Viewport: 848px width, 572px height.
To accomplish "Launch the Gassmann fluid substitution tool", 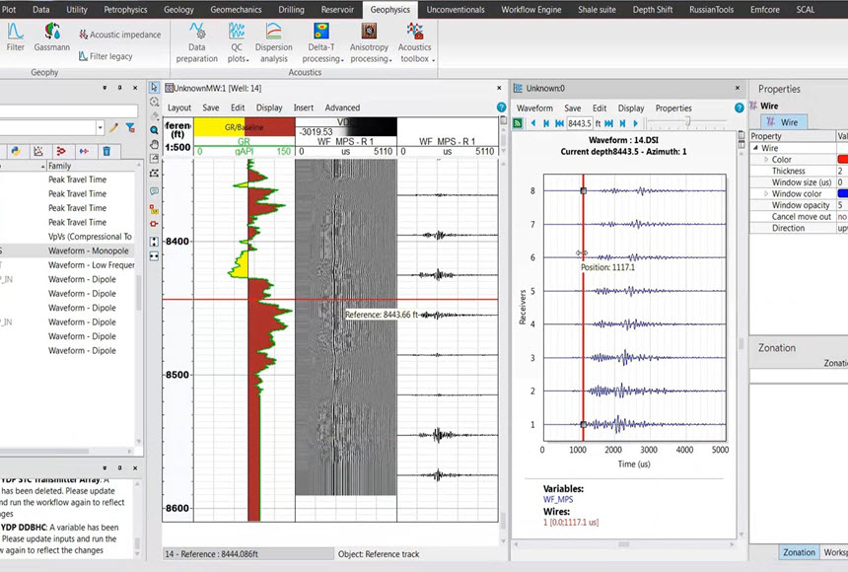I will [52, 37].
